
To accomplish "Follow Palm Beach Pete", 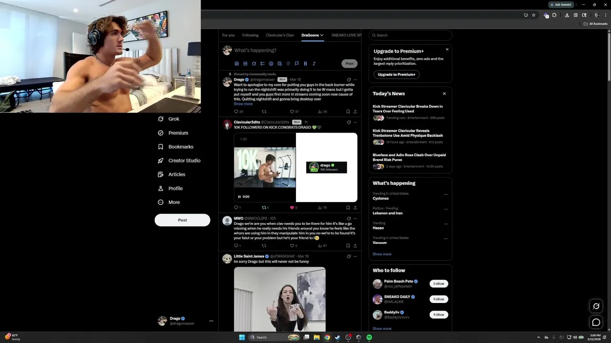I will (x=439, y=284).
